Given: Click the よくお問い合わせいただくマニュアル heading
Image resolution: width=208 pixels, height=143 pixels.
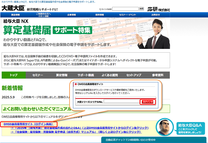Looking at the screenshot, I should [37, 109].
